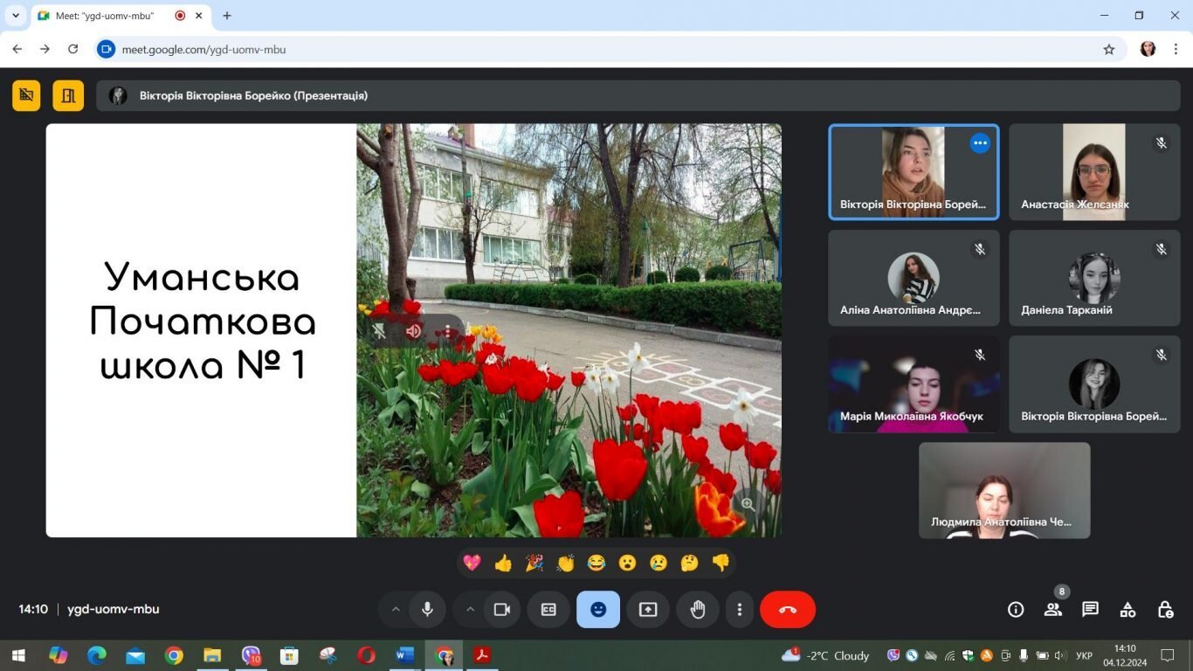
Task: Show the people participants list
Action: (x=1053, y=610)
